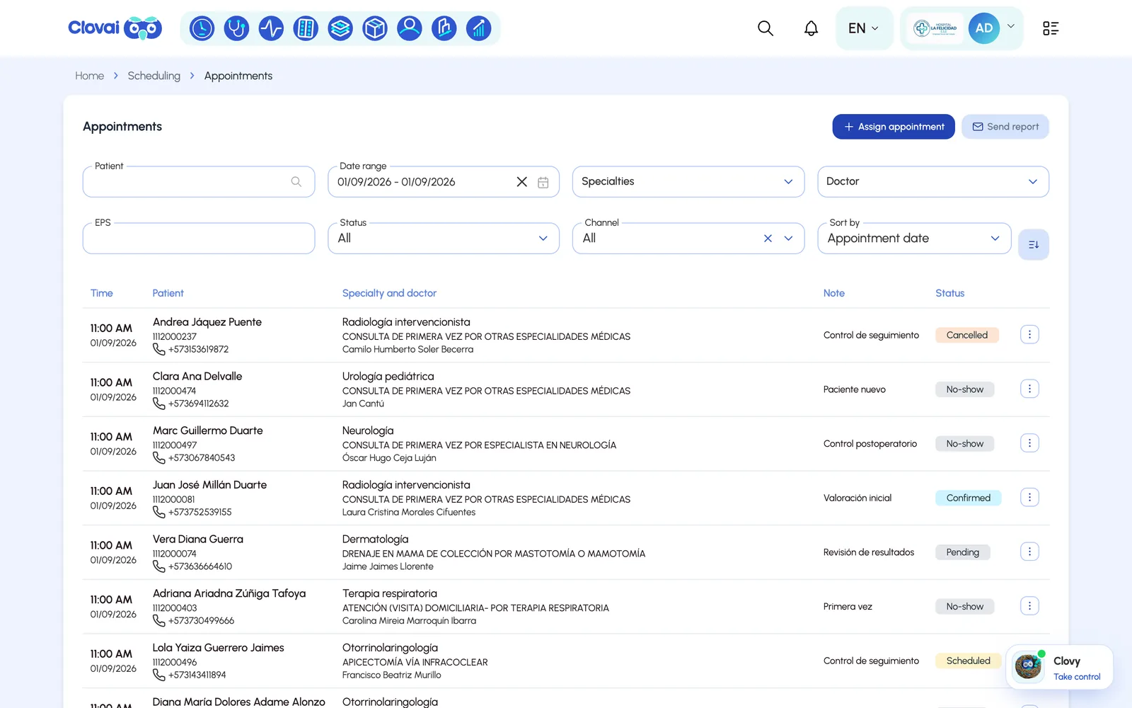Open the buildings facility module icon

point(444,28)
